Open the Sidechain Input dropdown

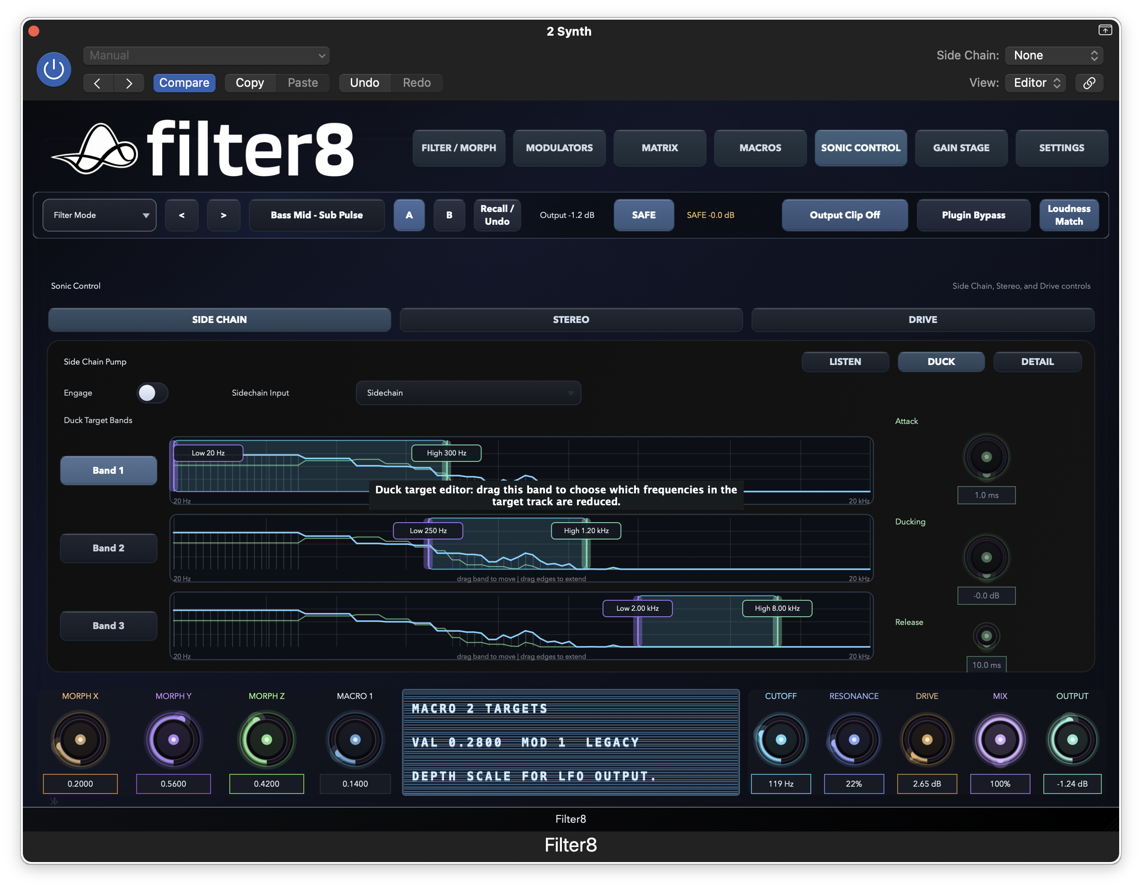click(468, 393)
